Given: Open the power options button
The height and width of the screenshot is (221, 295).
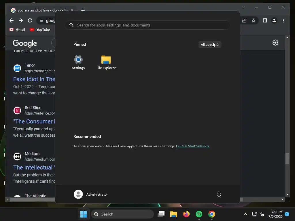Looking at the screenshot, I should (219, 194).
